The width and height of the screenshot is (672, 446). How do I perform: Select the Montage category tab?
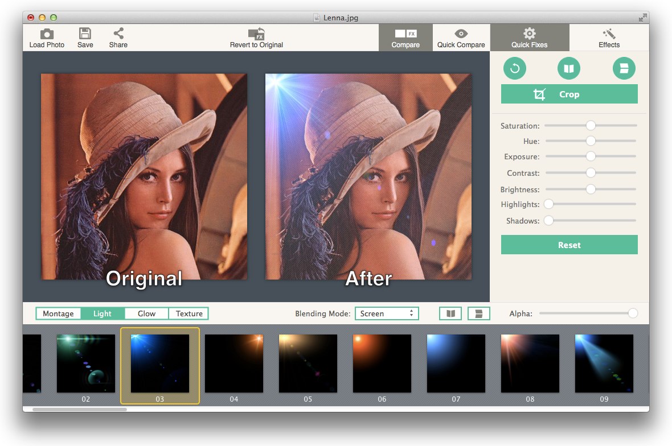pos(58,314)
